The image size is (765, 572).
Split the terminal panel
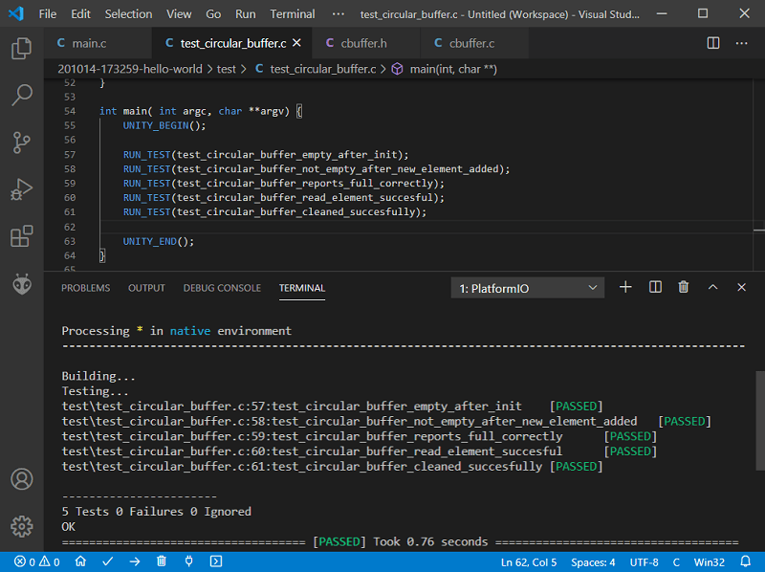pos(655,287)
